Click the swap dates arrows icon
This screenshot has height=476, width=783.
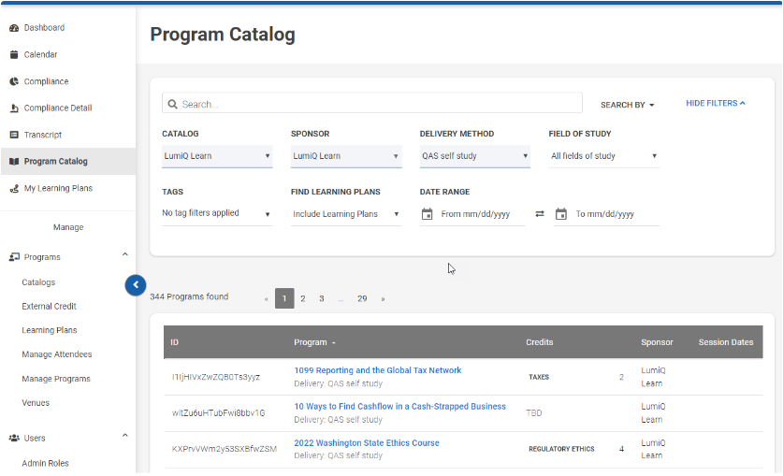pos(540,214)
